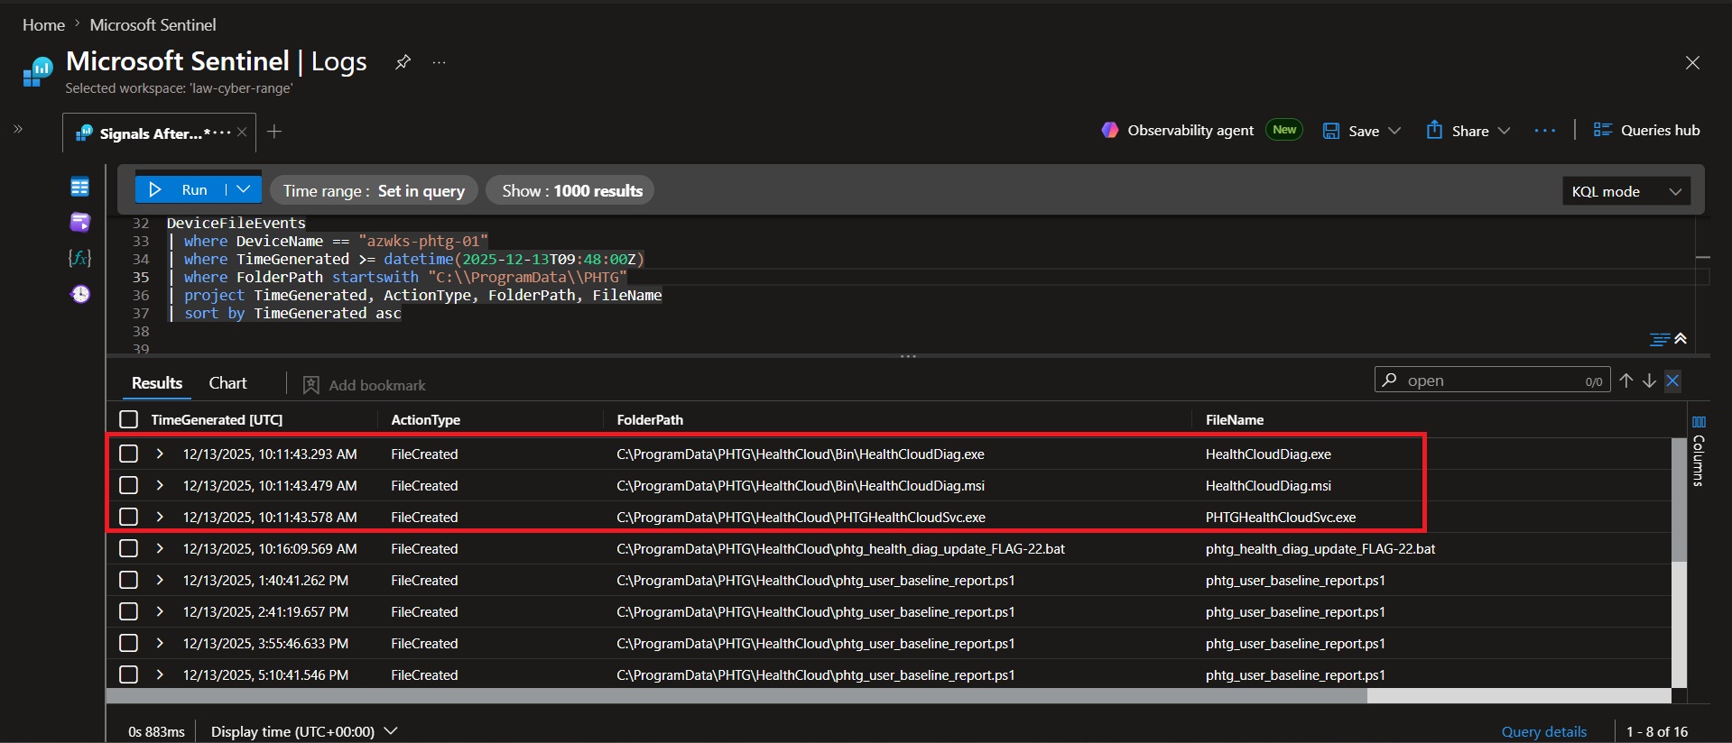Open the Display time UTC dropdown
Image resolution: width=1732 pixels, height=743 pixels.
click(304, 731)
